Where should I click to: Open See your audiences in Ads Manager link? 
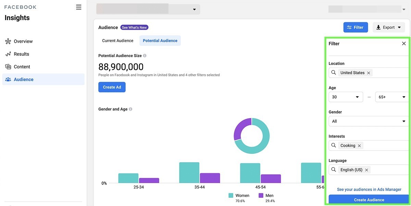click(x=369, y=190)
